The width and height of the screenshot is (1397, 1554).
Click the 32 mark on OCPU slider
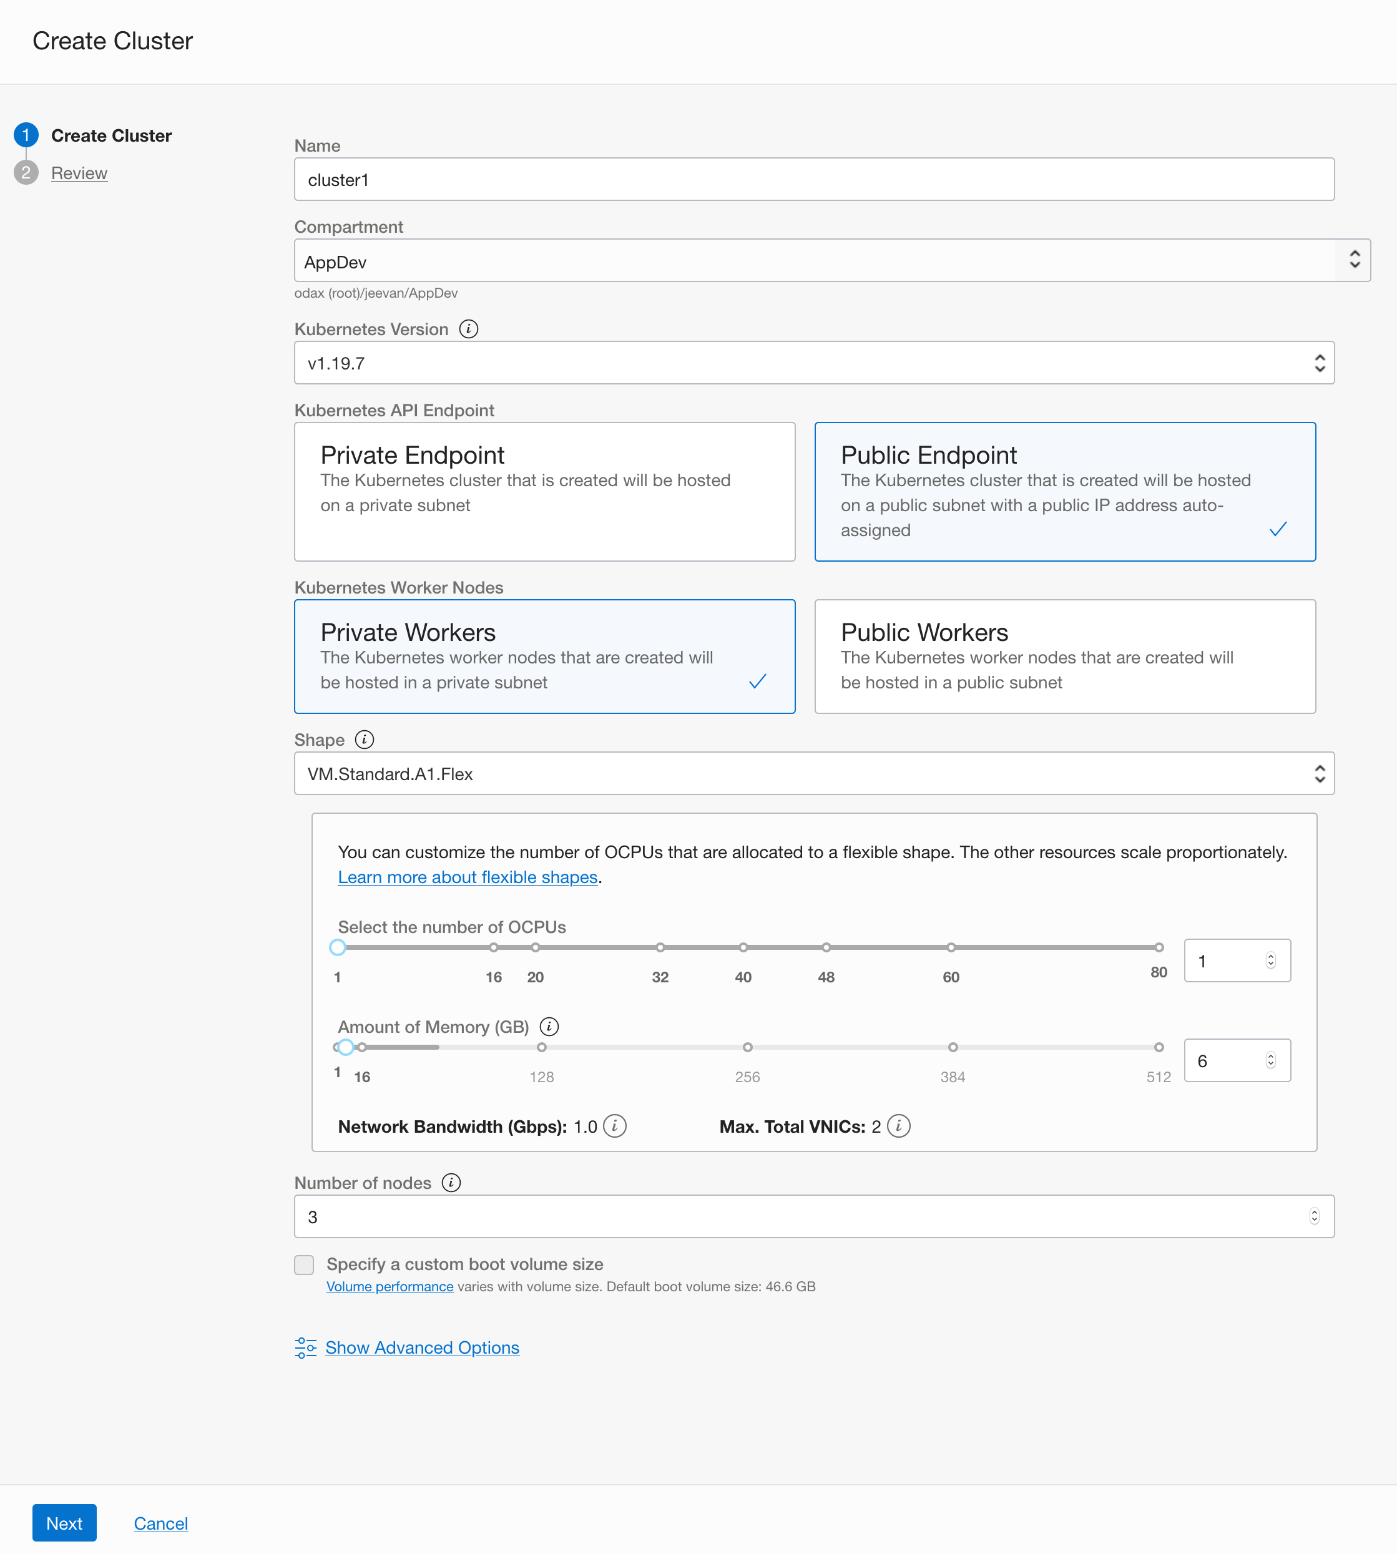(660, 948)
